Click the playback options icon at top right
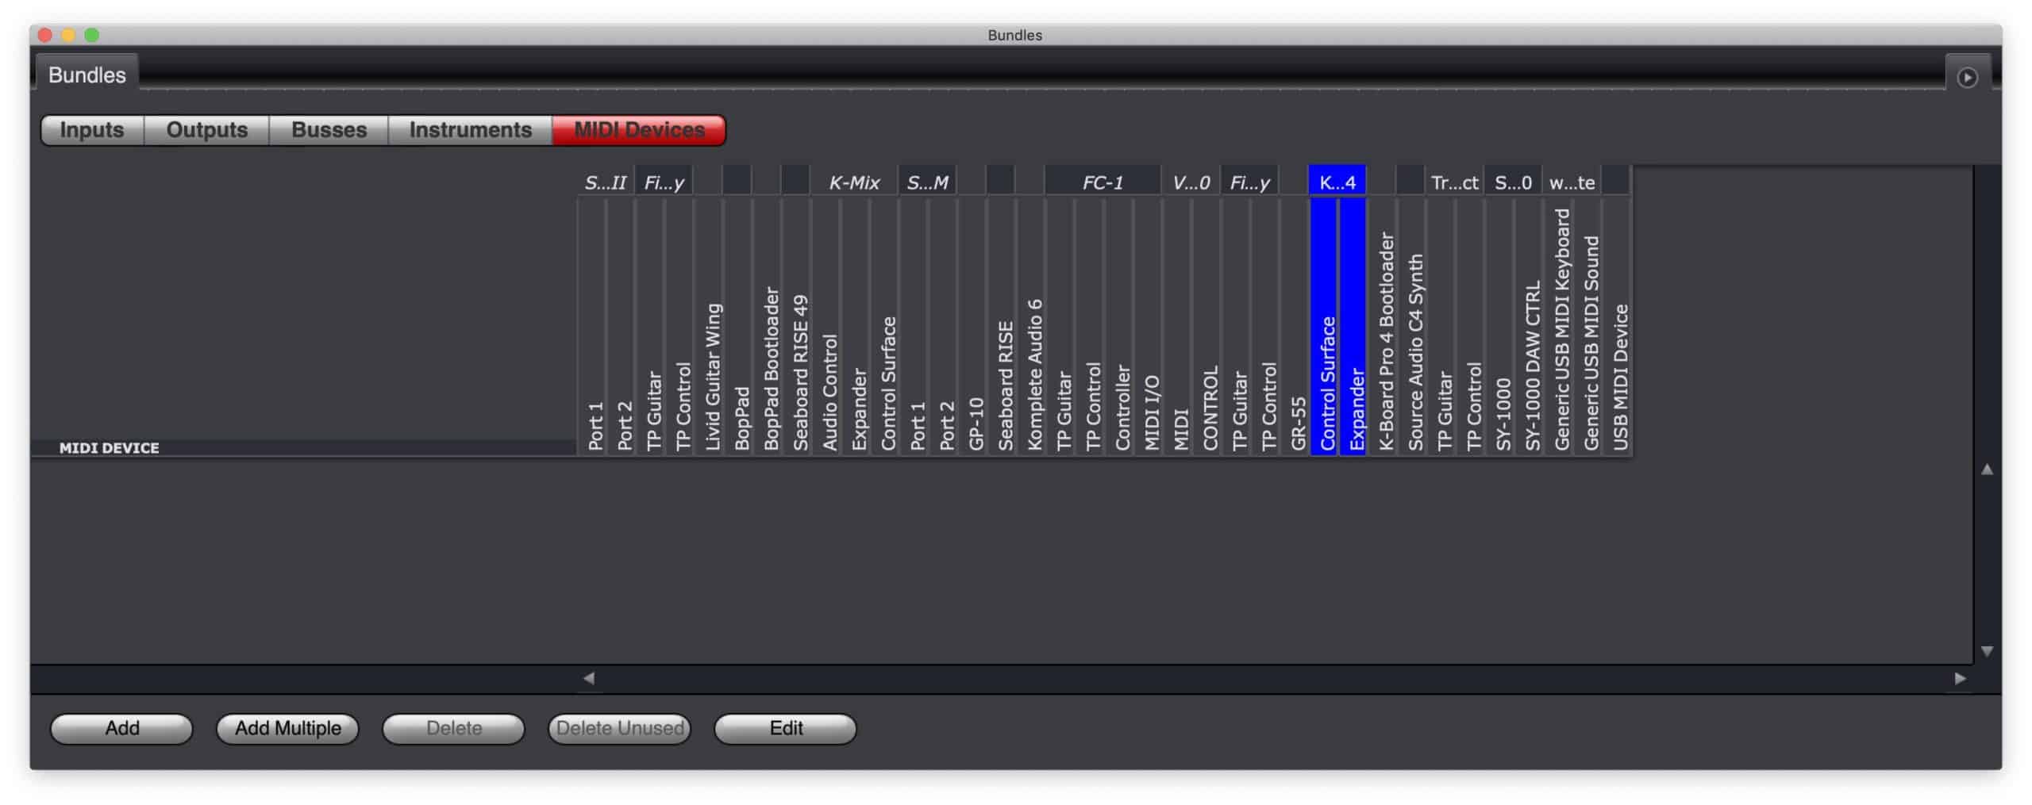Screen dimensions: 2032x805 (1966, 77)
